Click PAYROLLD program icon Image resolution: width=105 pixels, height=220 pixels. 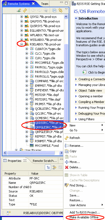pos(32,72)
